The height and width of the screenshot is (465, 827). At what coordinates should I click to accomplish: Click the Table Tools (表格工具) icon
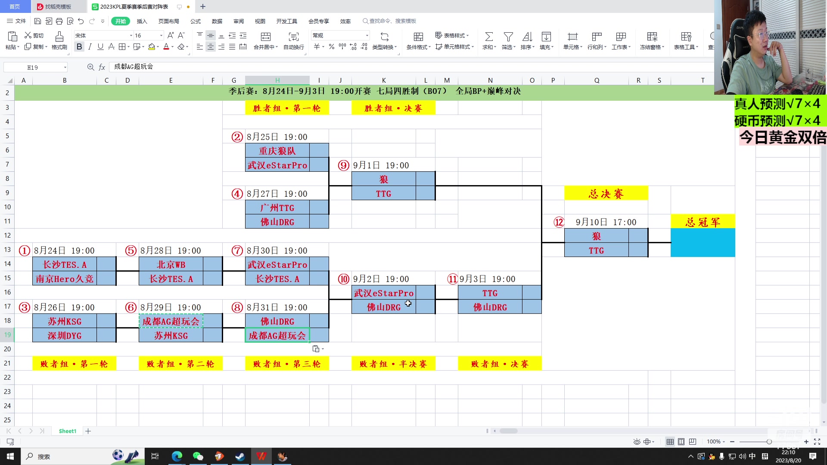pos(686,37)
